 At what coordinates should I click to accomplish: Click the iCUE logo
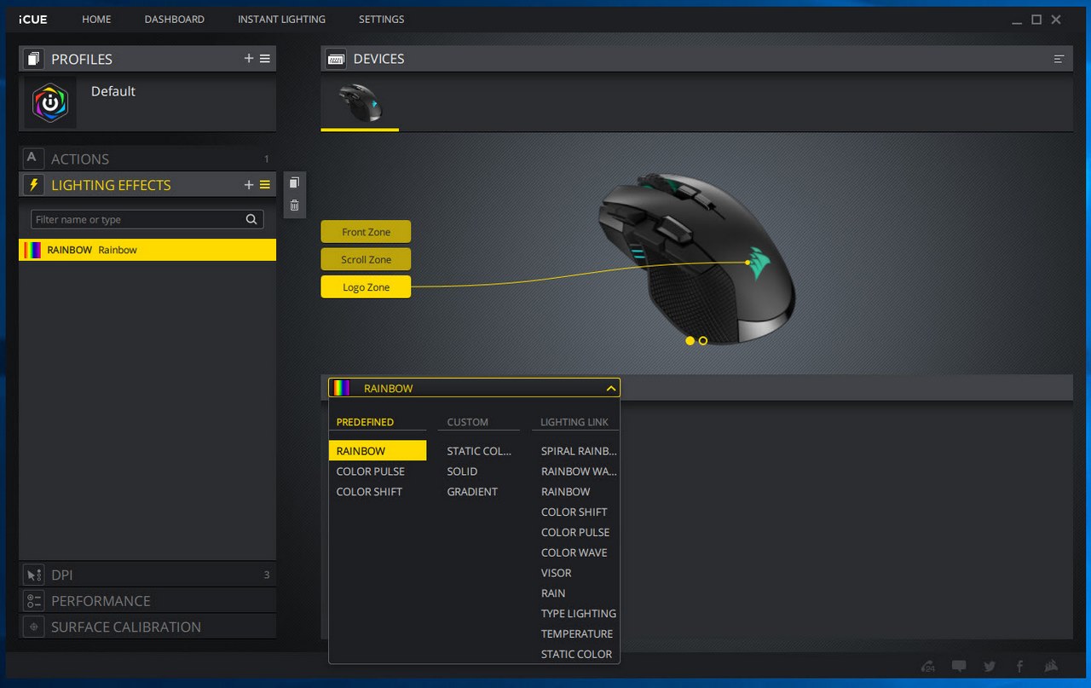32,19
